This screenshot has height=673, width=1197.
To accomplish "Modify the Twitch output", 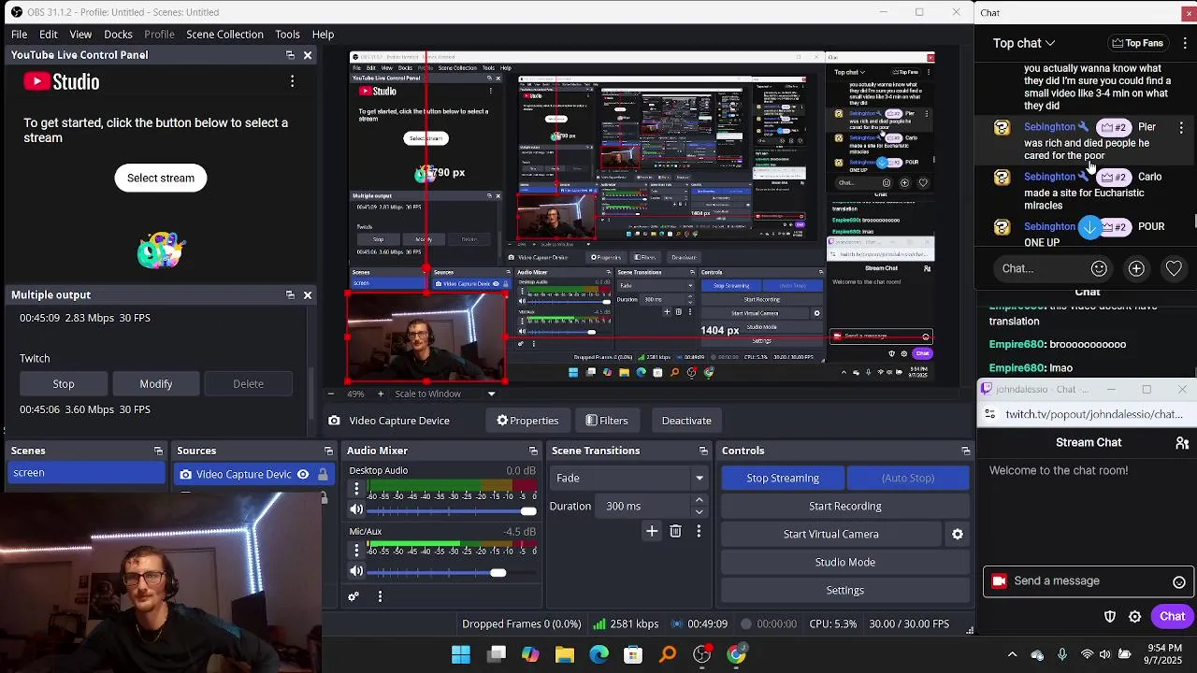I will click(x=156, y=383).
